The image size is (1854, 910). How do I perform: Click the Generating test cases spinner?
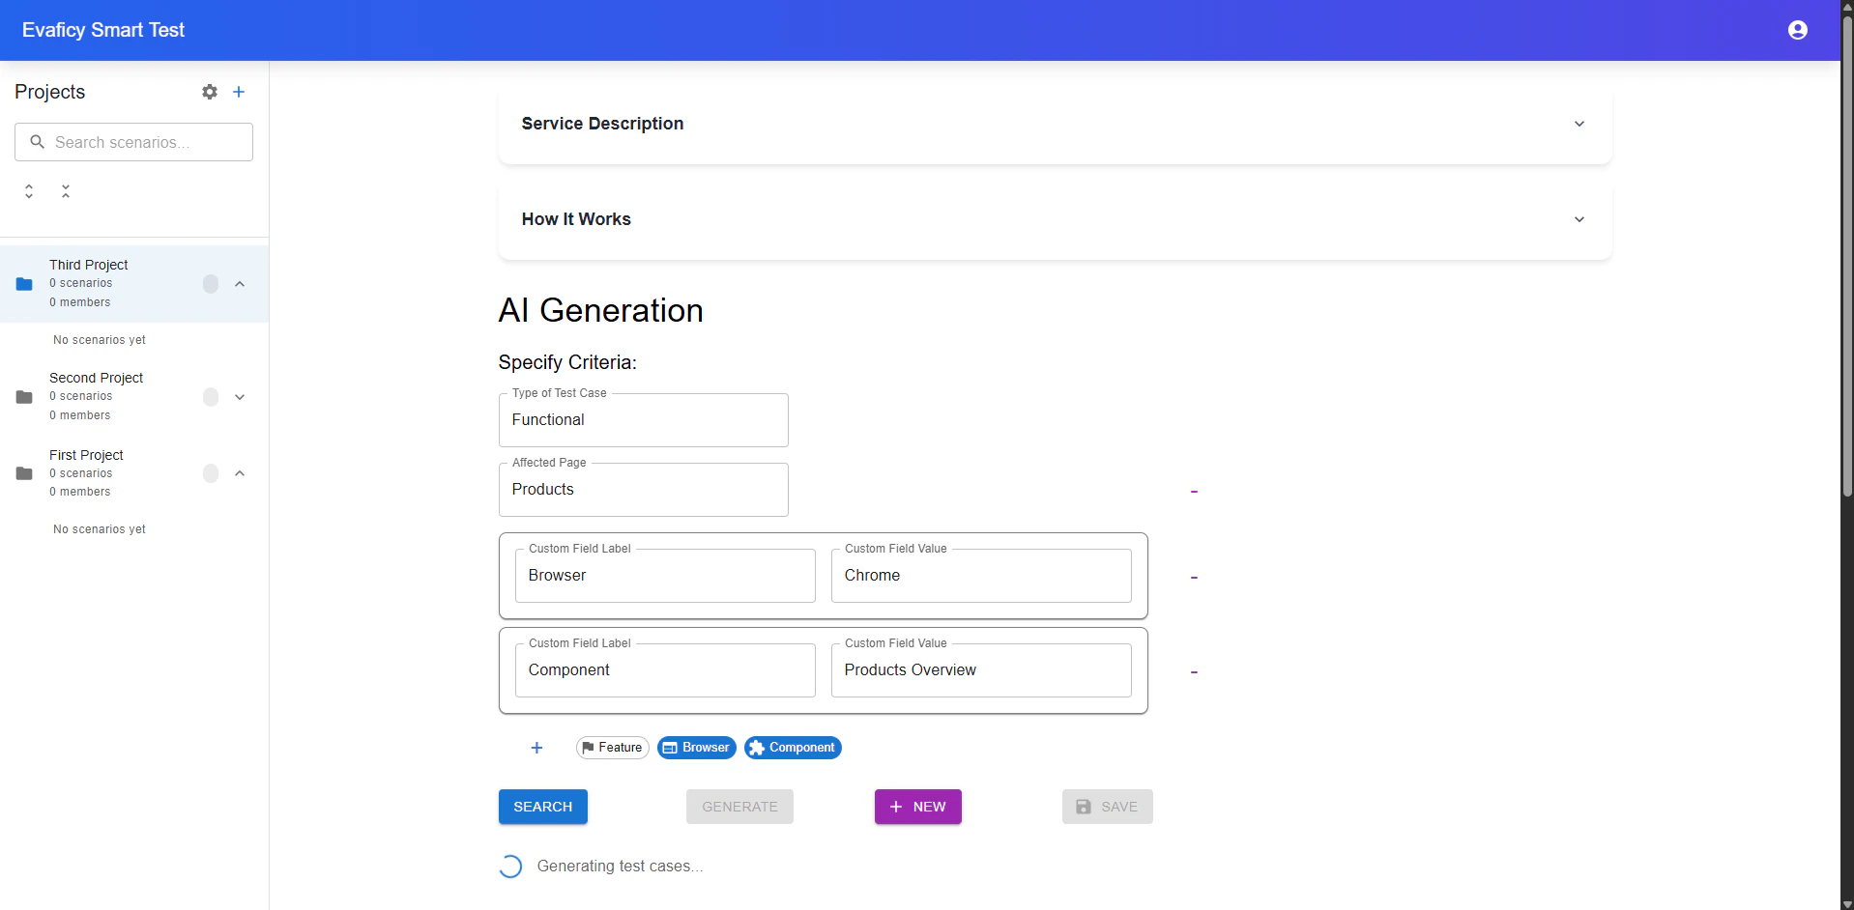tap(510, 867)
